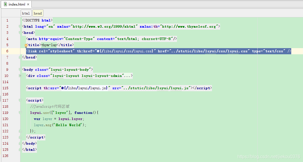
Task: Click the function keyword on line 119
Action: click(x=83, y=112)
